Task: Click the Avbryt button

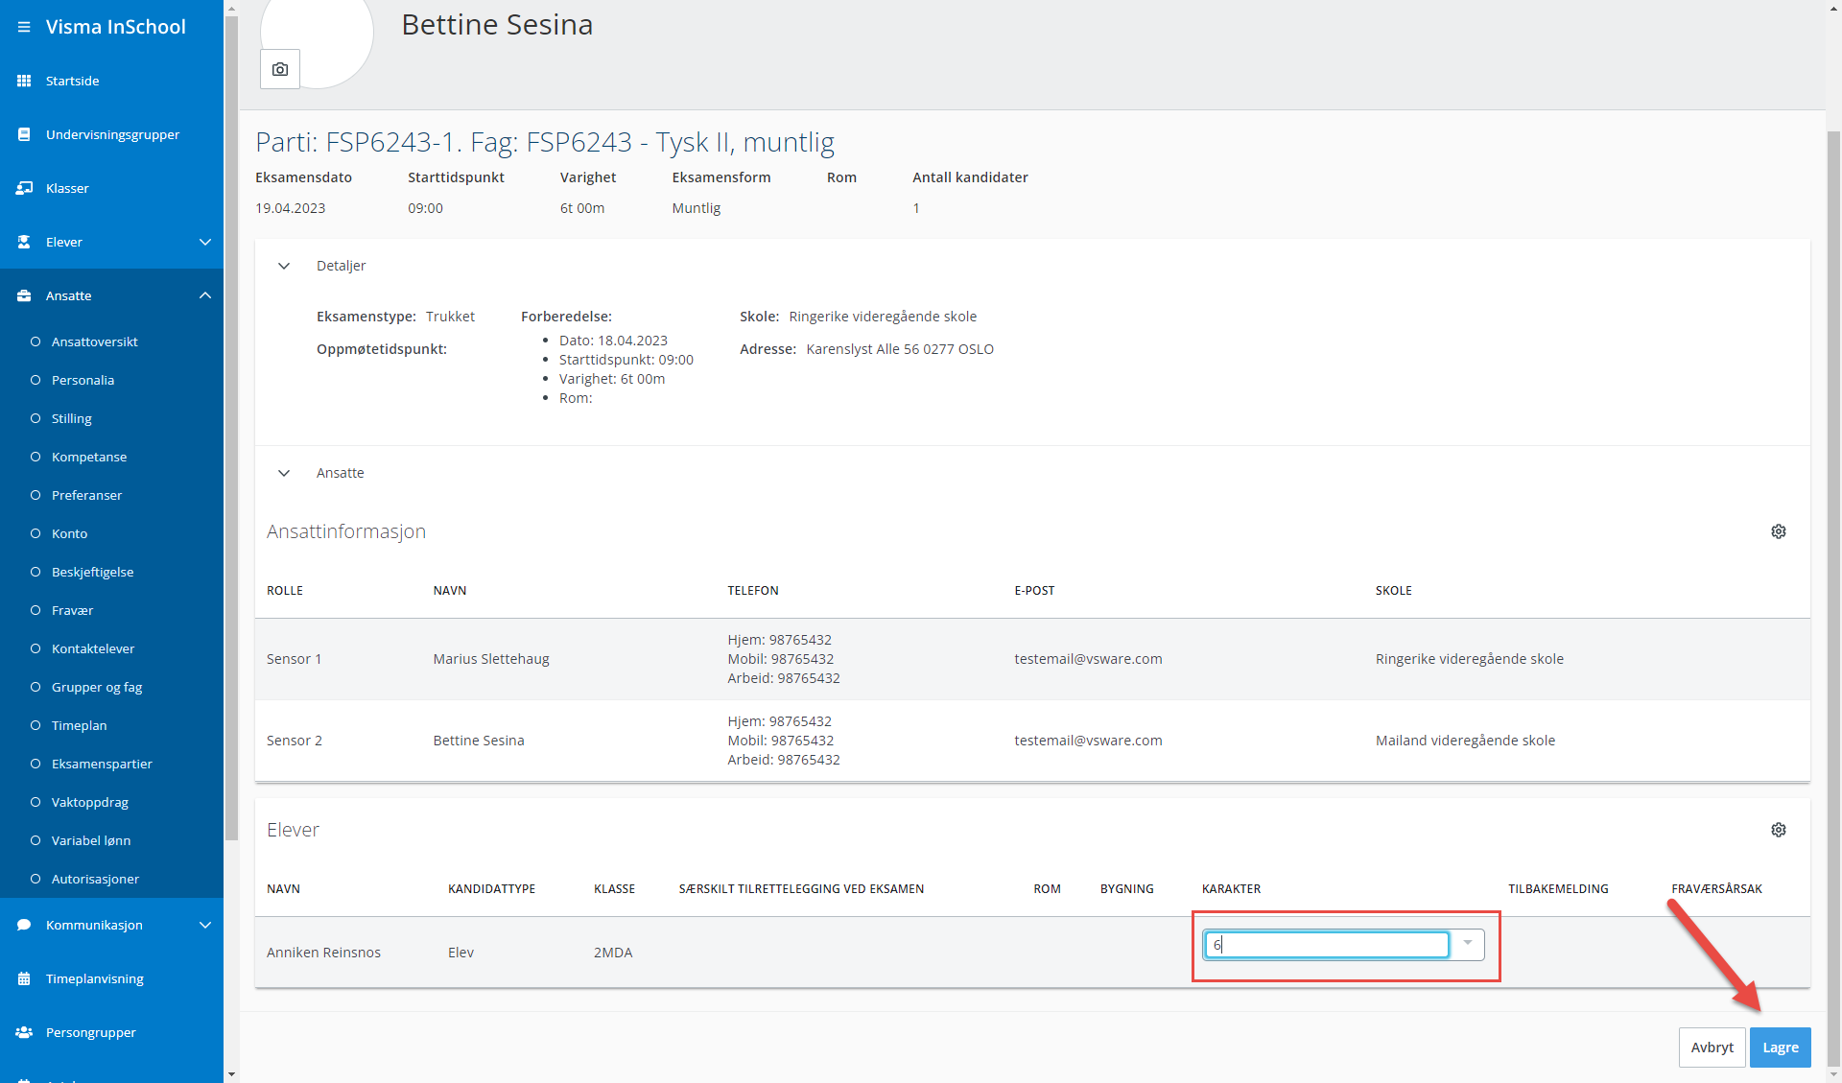Action: pos(1712,1048)
